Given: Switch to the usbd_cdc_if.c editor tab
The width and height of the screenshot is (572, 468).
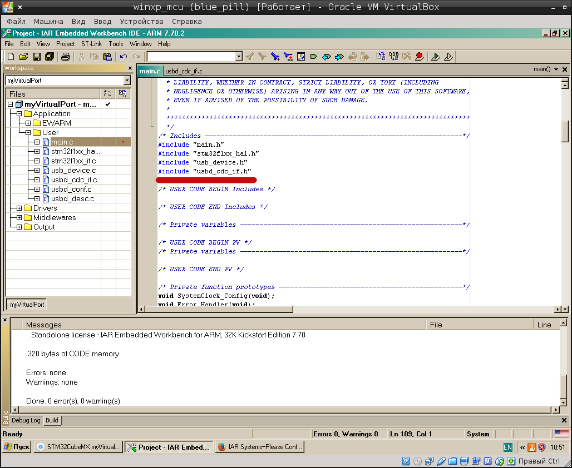Looking at the screenshot, I should tap(184, 71).
